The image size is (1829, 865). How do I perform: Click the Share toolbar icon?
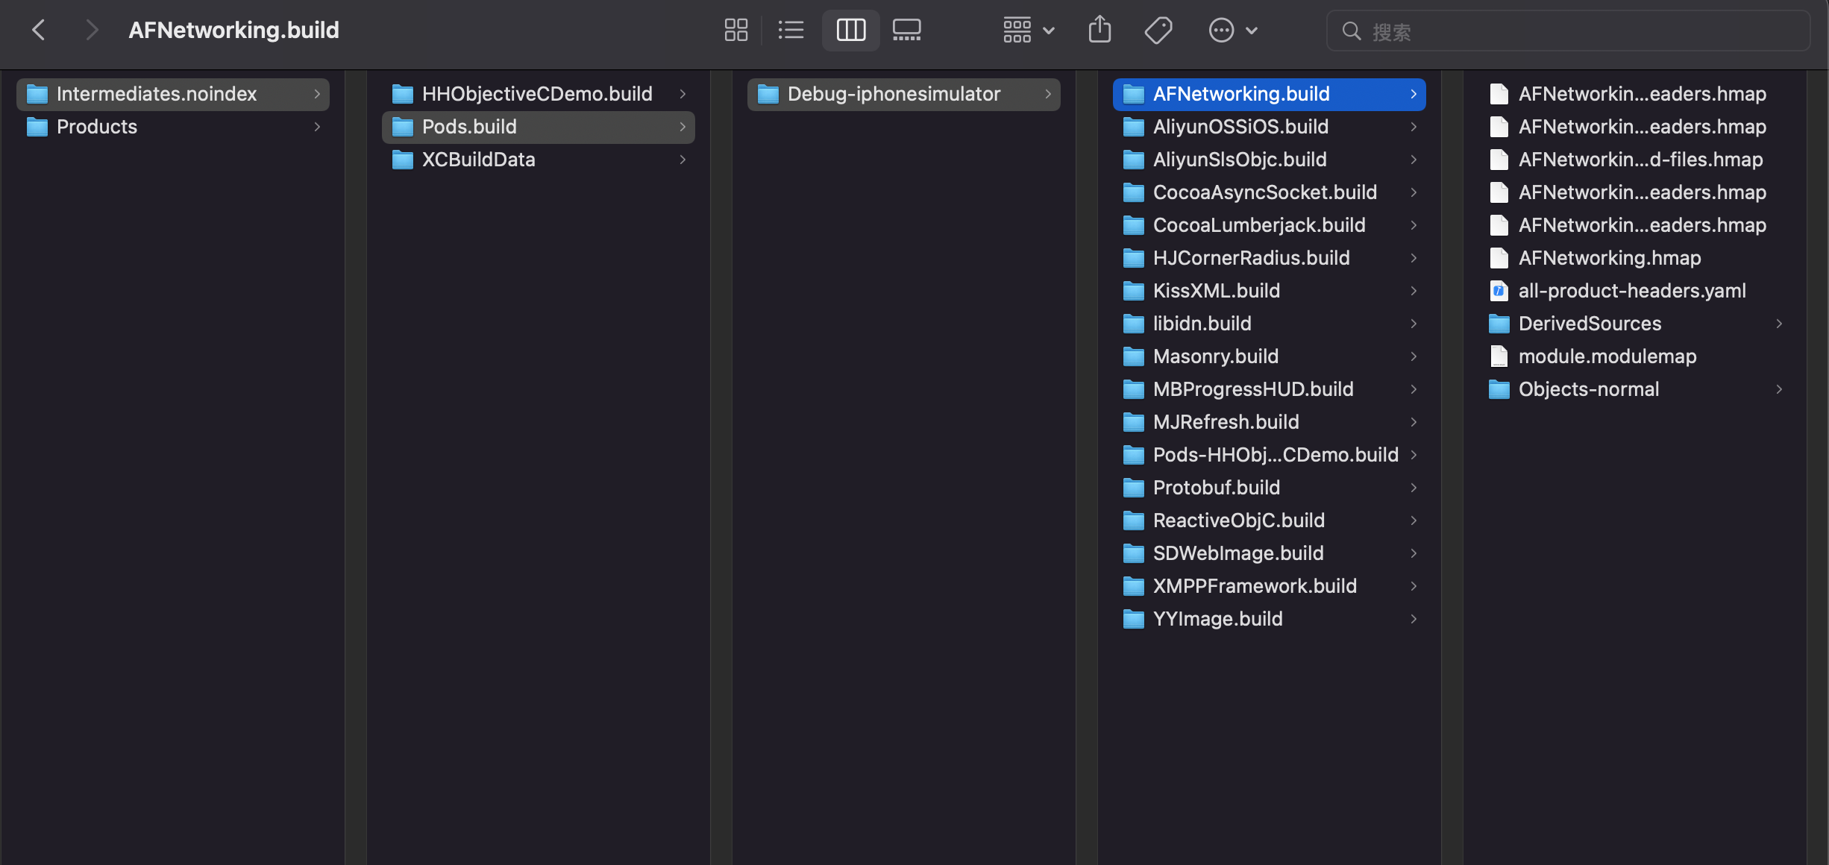coord(1099,31)
